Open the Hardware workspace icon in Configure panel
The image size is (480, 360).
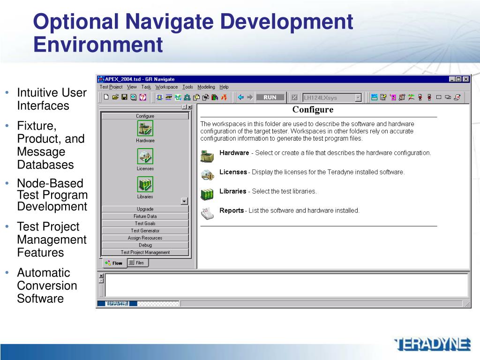click(145, 128)
